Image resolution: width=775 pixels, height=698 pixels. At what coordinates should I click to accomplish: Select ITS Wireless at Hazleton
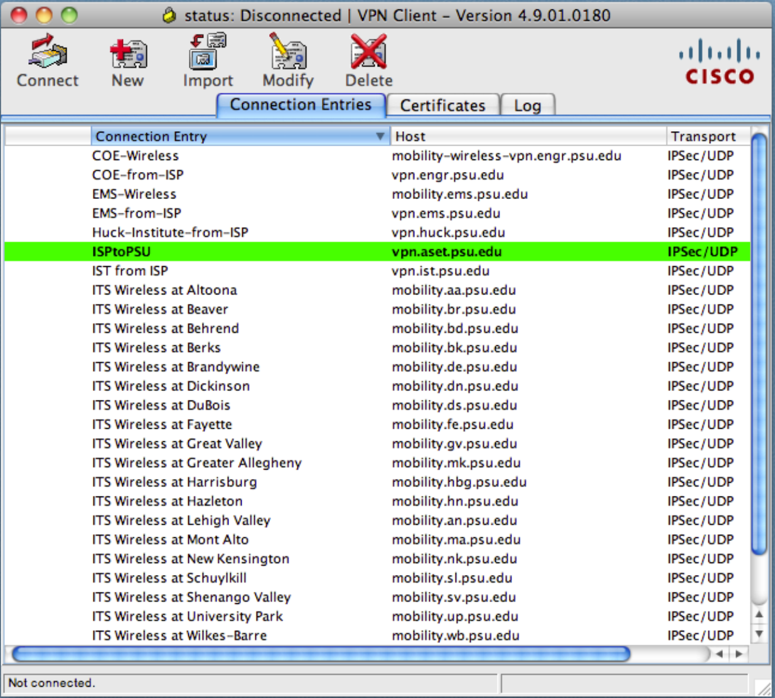coord(377,502)
